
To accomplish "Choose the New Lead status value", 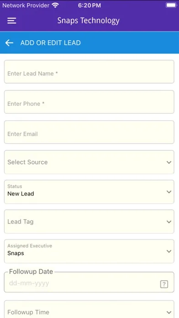I will click(x=21, y=194).
